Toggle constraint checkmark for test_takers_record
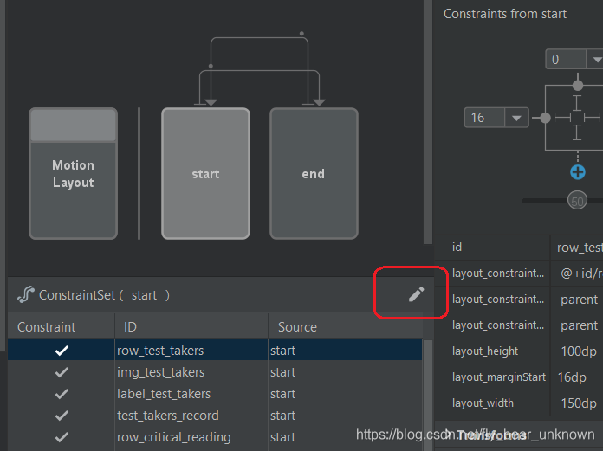This screenshot has height=451, width=603. coord(62,416)
